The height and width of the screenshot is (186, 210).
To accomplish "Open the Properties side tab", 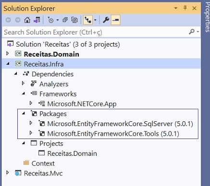I will [207, 17].
